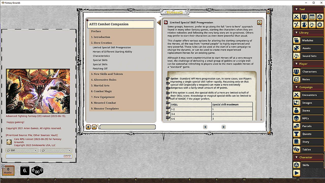Click the Sound Sets music icon
325x183 pixels.
pyautogui.click(x=296, y=56)
